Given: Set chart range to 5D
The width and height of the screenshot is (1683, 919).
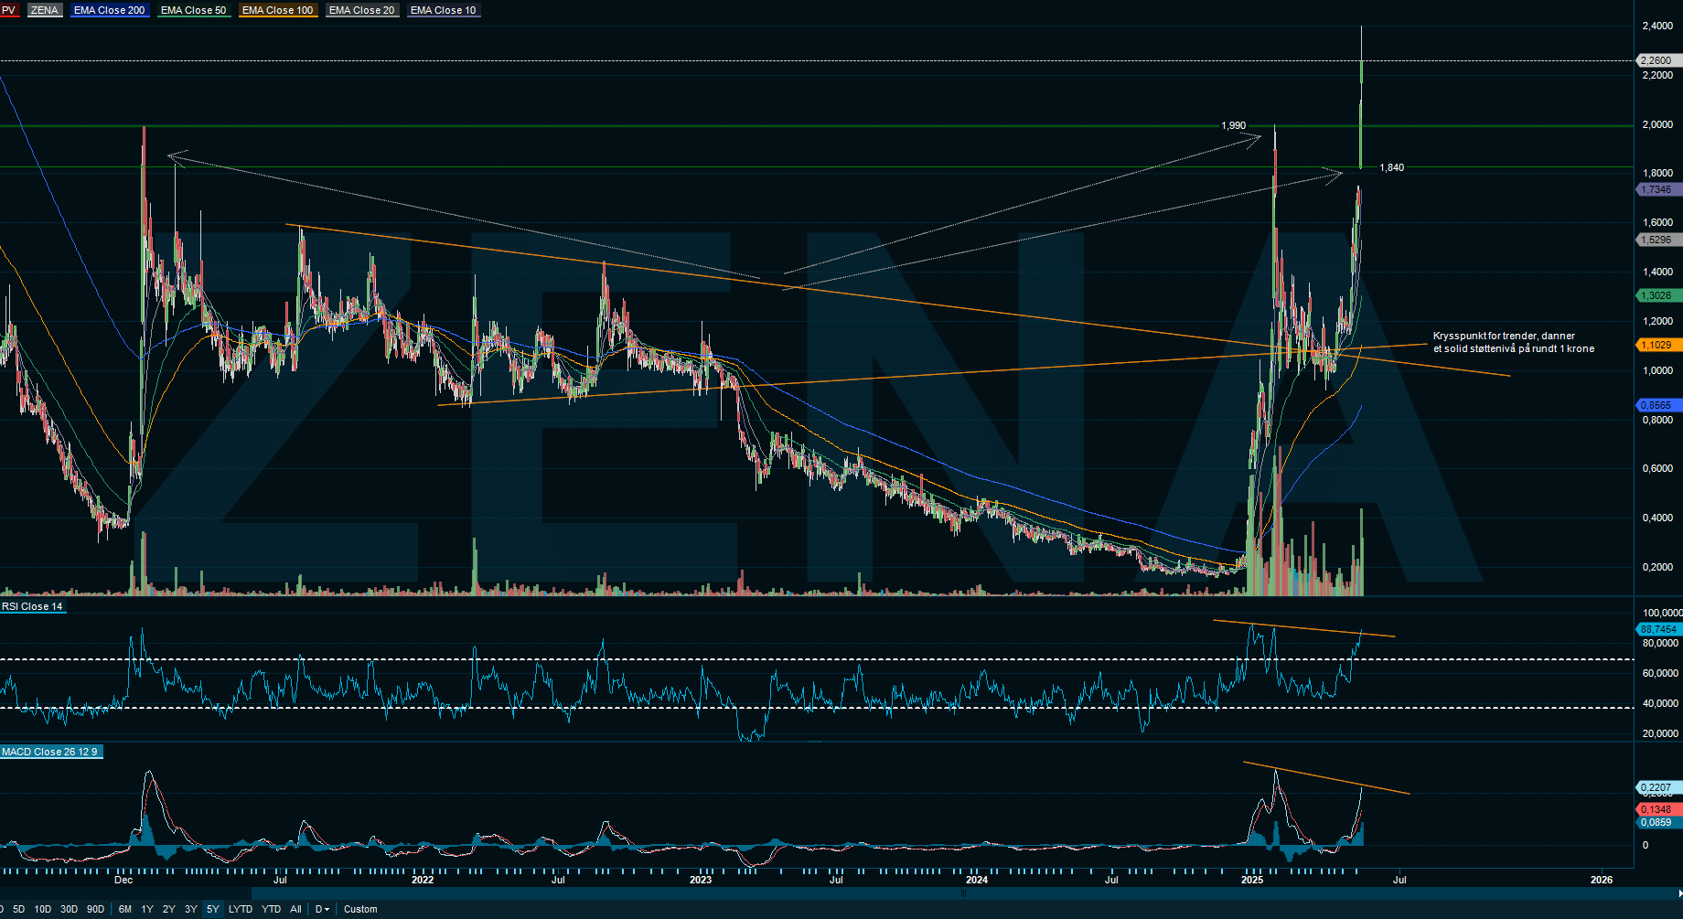Looking at the screenshot, I should [18, 909].
